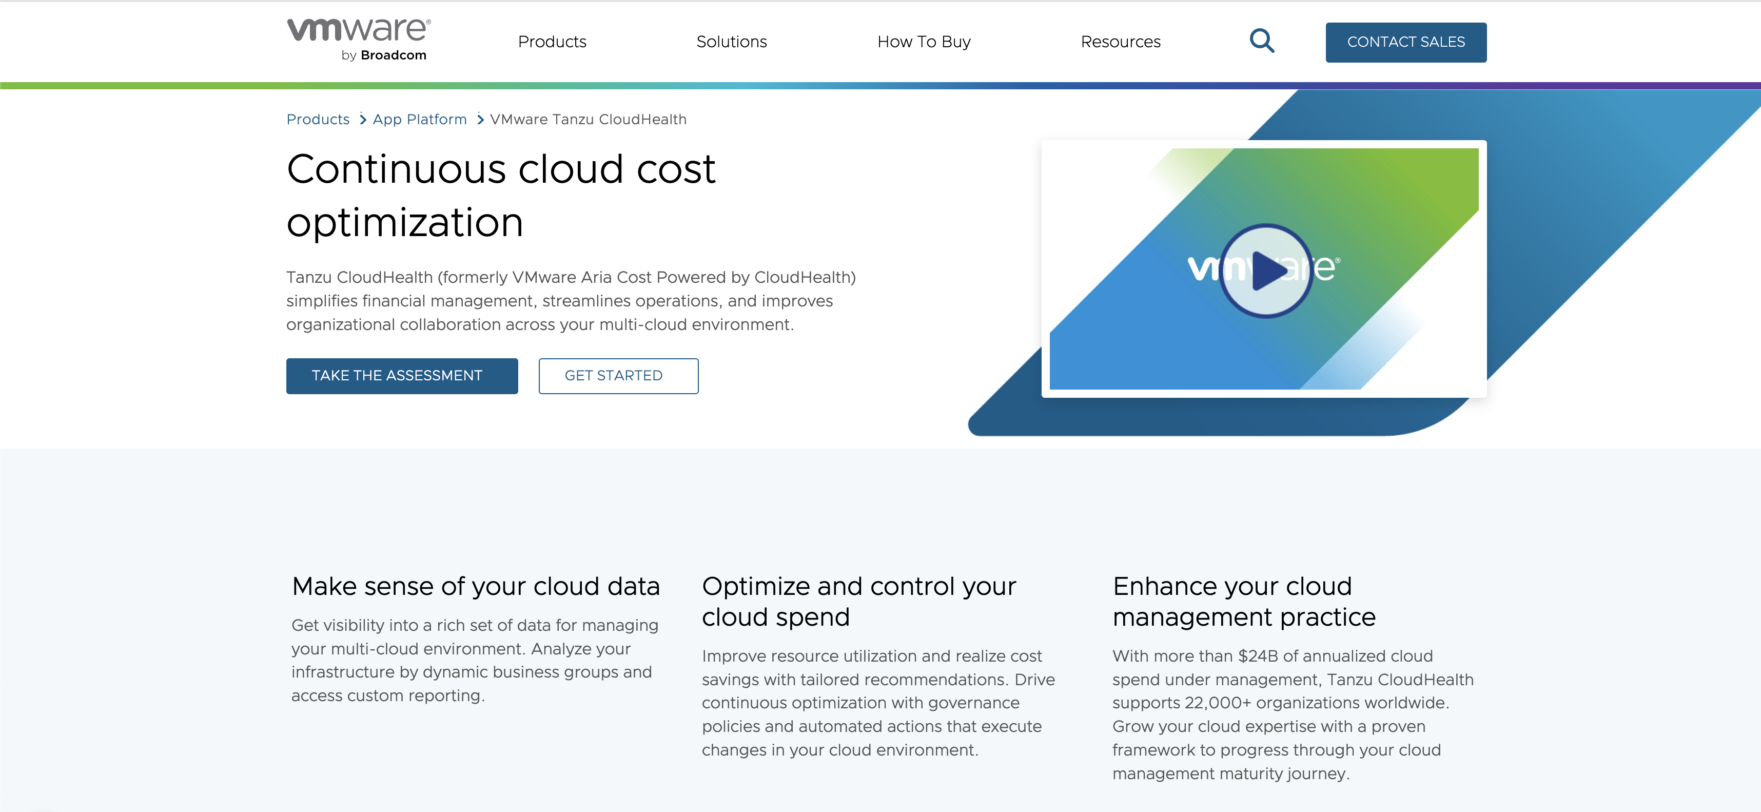Click Optimize and control your cloud spend heading
Image resolution: width=1761 pixels, height=812 pixels.
click(858, 602)
